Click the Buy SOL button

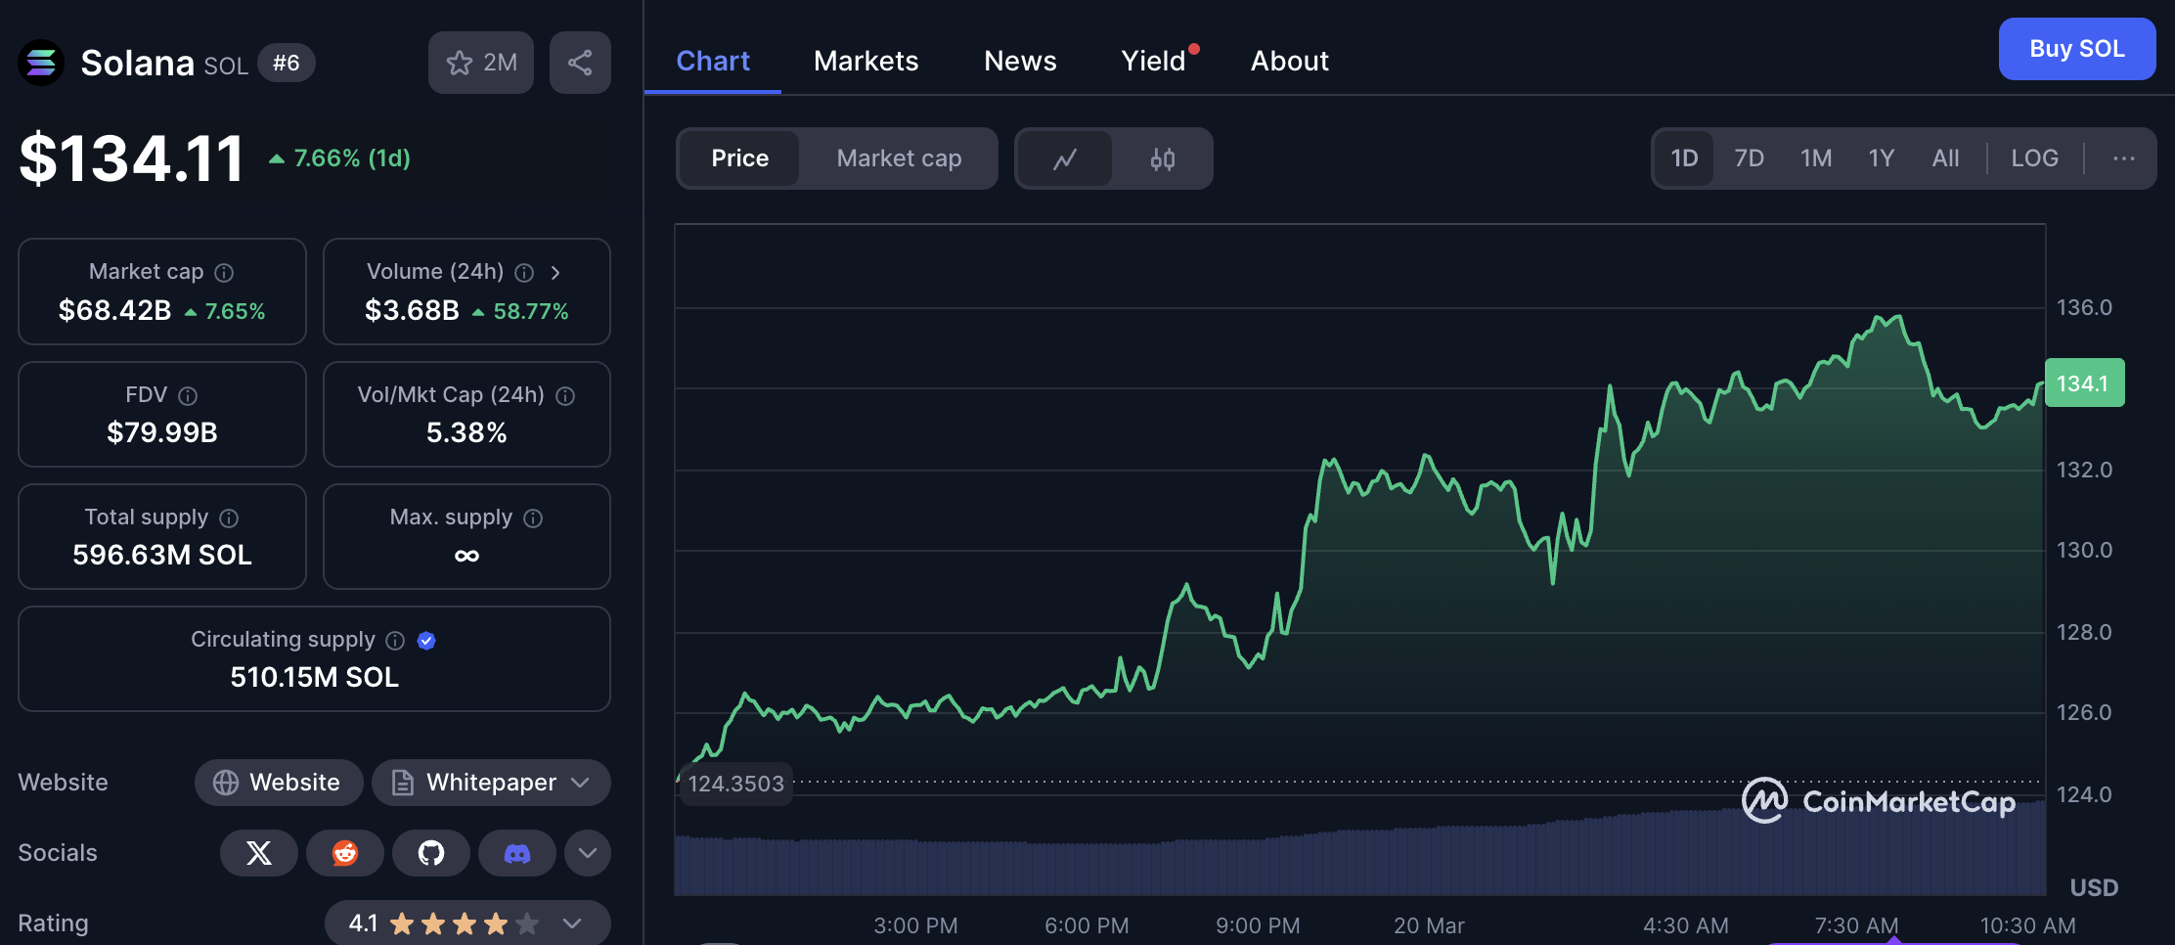pos(2076,49)
